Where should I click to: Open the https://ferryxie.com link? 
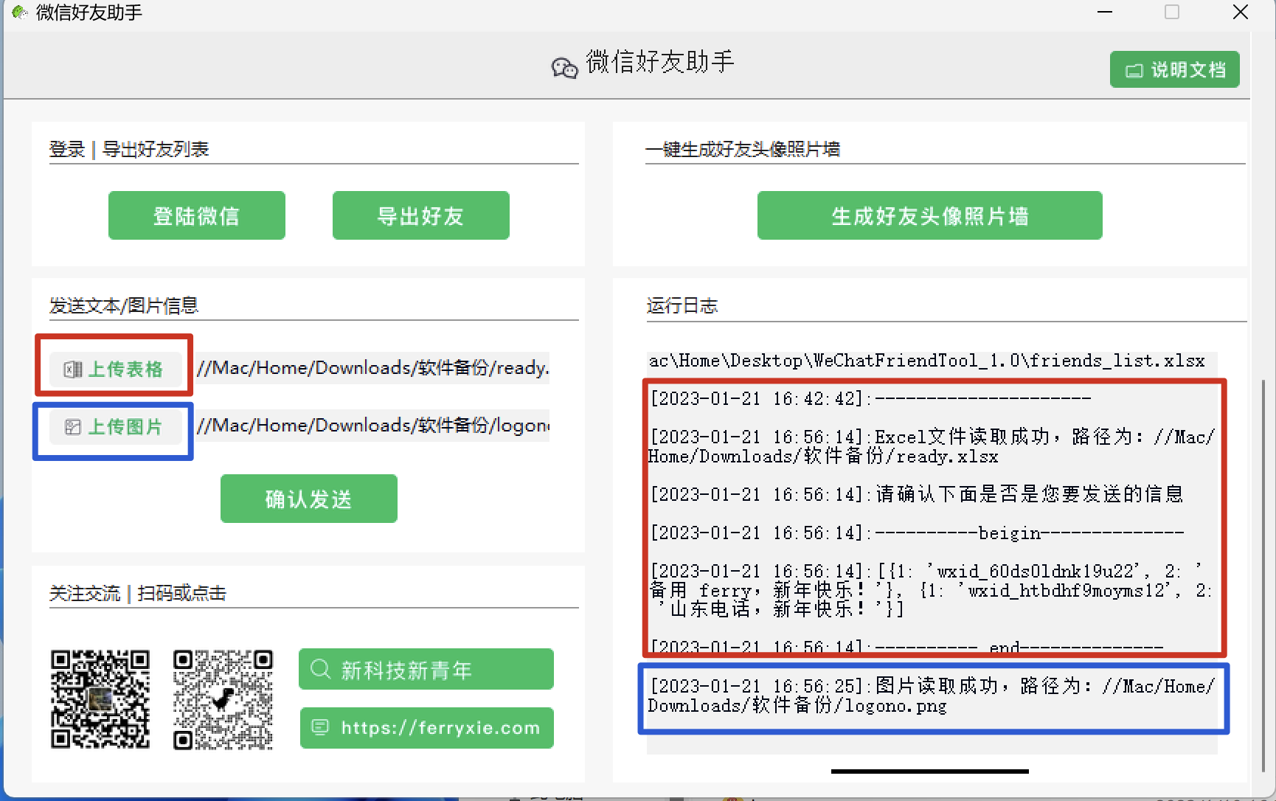(426, 728)
